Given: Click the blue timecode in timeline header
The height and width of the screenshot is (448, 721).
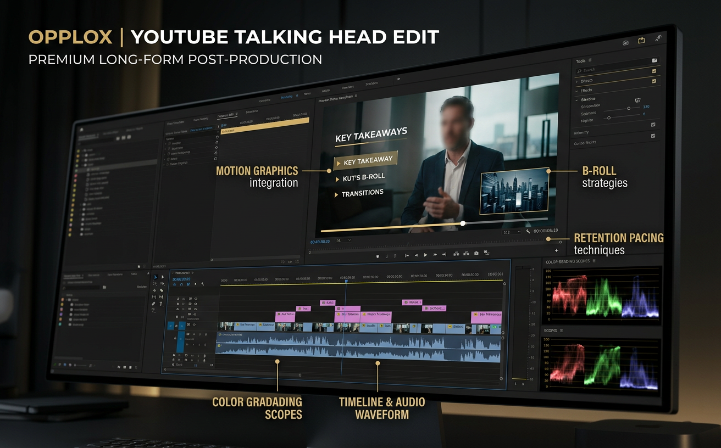Looking at the screenshot, I should click(181, 279).
